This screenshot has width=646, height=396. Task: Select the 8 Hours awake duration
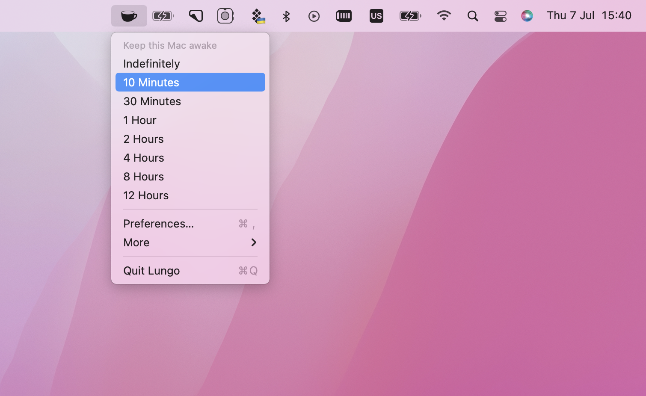coord(143,176)
